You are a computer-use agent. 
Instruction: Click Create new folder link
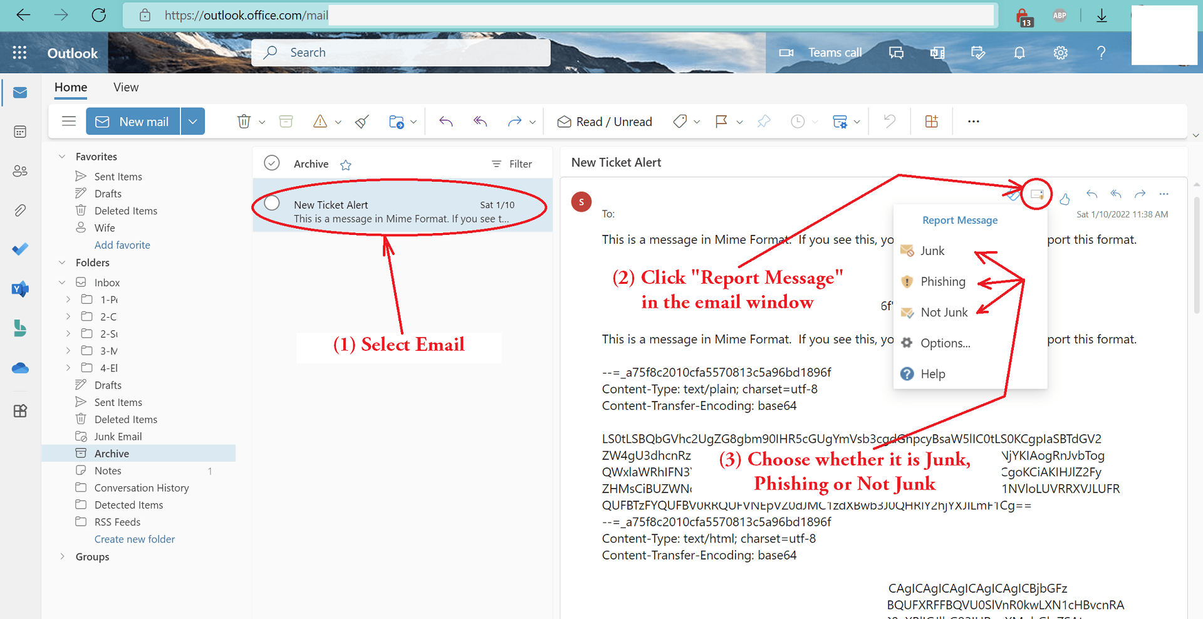[x=135, y=539]
